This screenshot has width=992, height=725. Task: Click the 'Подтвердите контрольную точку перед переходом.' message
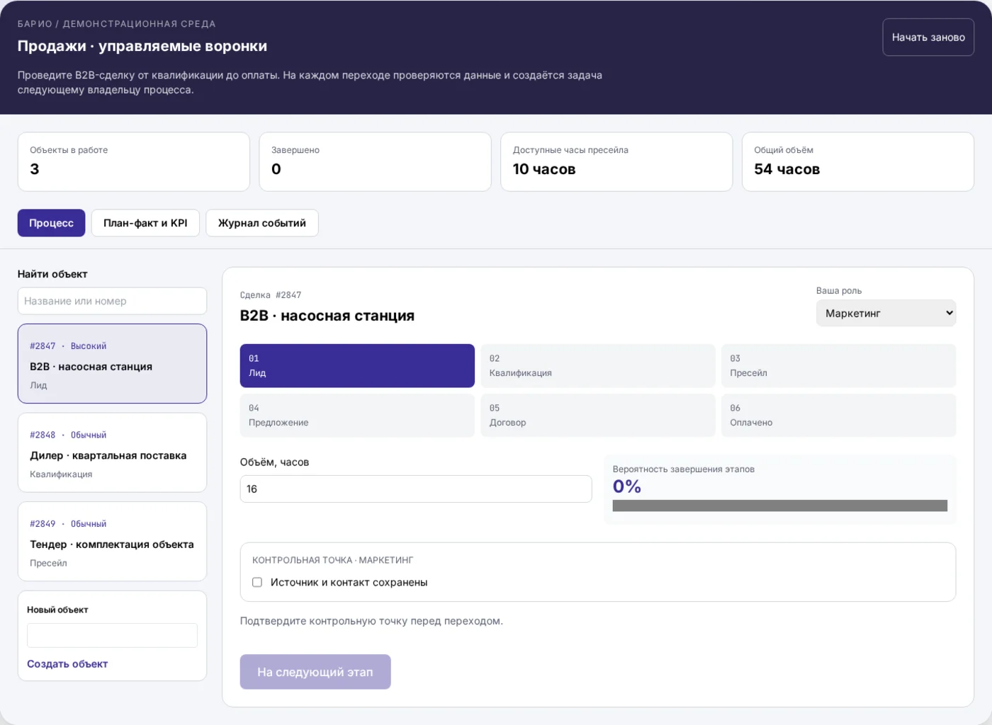pyautogui.click(x=371, y=621)
